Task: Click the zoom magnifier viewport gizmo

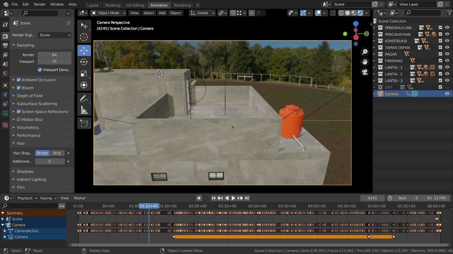Action: click(x=365, y=52)
